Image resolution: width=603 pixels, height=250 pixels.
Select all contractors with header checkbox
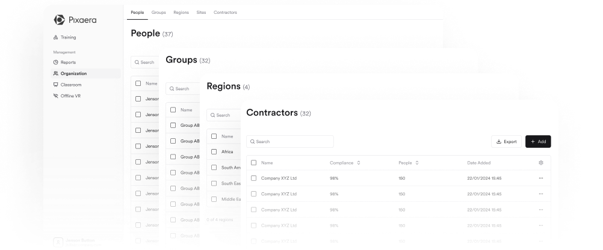(x=253, y=163)
